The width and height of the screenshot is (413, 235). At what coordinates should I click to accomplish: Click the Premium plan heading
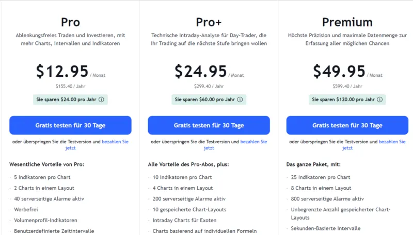(347, 22)
